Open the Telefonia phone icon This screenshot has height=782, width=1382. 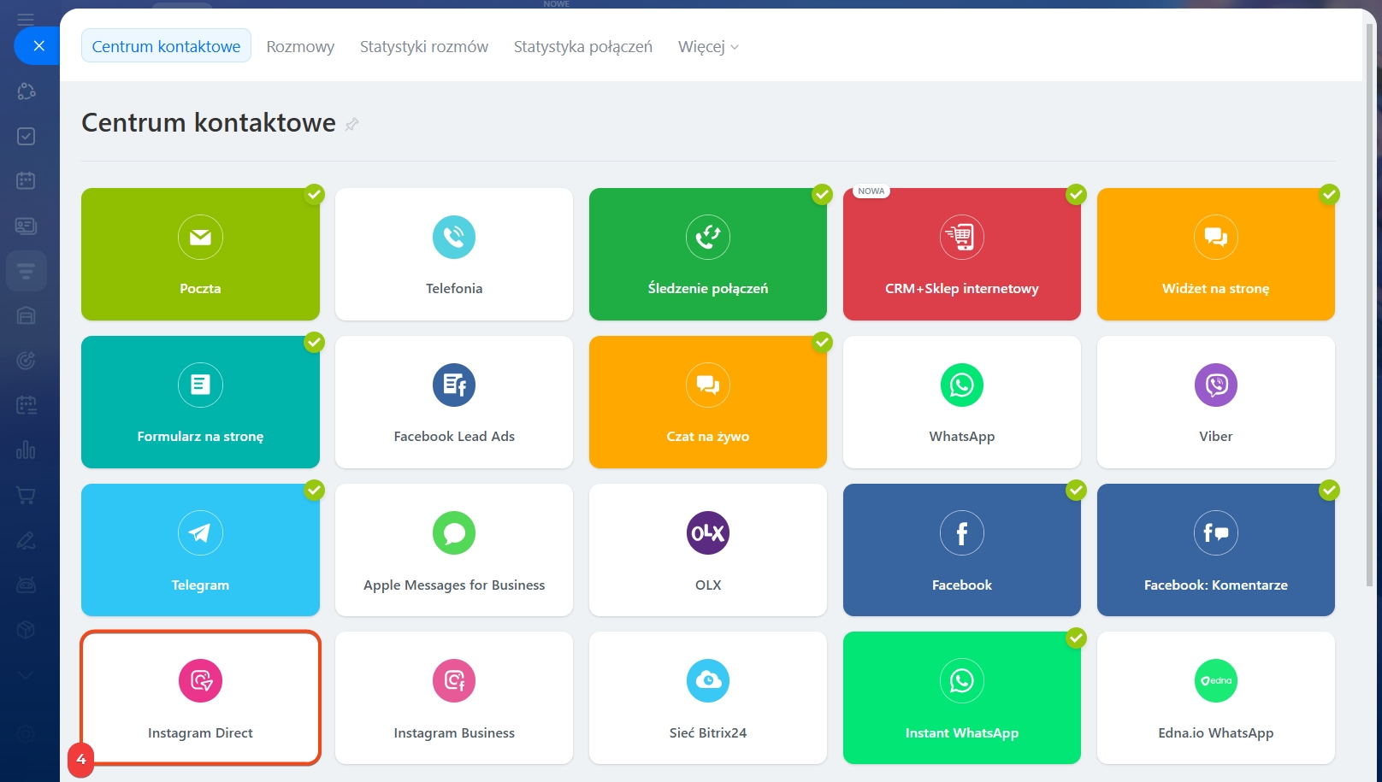click(454, 237)
